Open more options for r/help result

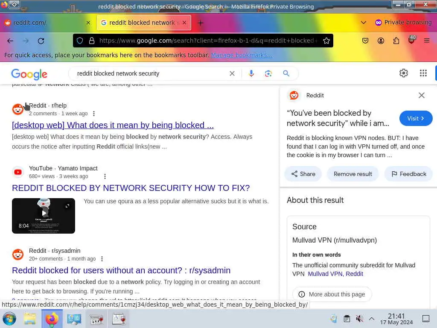click(94, 114)
